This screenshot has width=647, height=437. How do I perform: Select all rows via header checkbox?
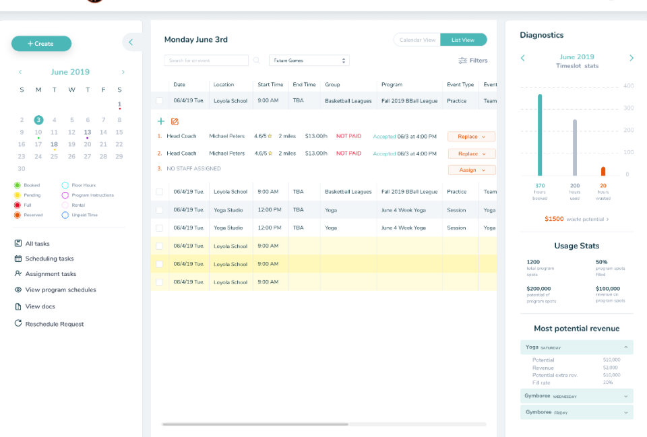point(159,85)
